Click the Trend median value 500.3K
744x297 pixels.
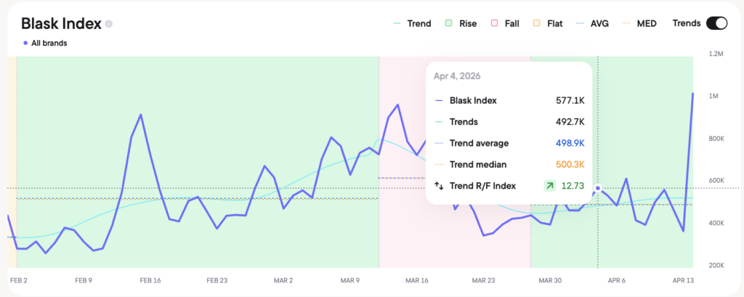point(570,165)
